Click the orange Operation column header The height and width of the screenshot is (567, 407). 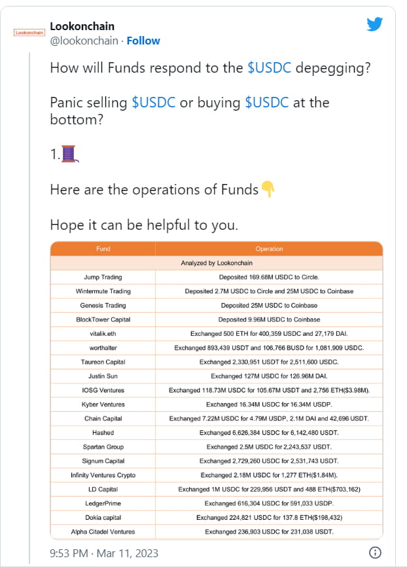(269, 249)
